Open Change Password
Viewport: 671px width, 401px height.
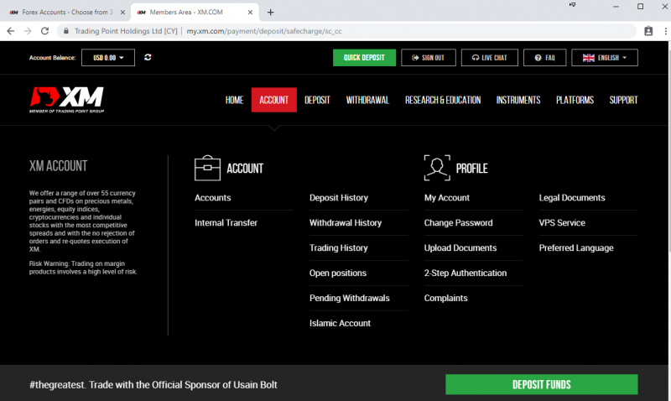(x=458, y=222)
